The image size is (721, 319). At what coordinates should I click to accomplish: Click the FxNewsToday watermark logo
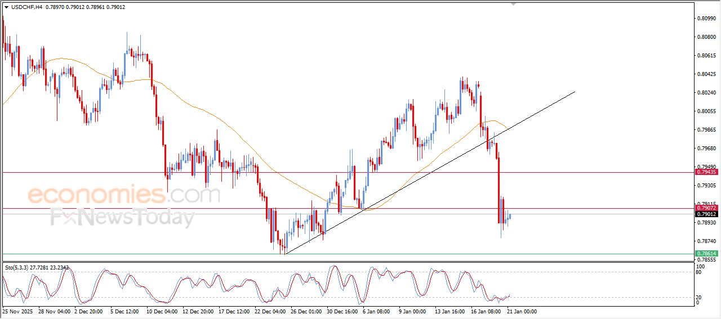122,217
